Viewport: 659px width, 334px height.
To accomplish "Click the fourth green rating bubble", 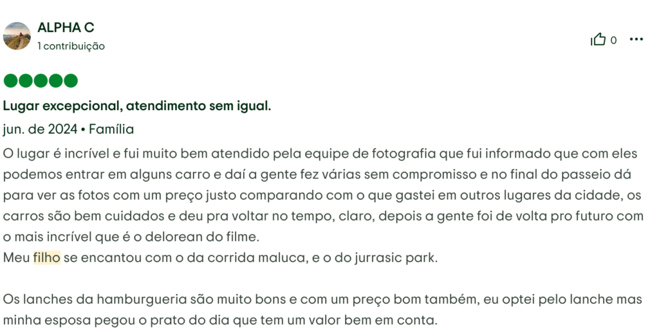I will click(56, 81).
